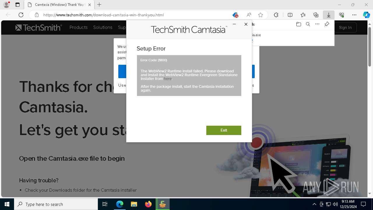The image size is (373, 210).
Task: Click the Exit button in Setup Error dialog
Action: [x=224, y=130]
